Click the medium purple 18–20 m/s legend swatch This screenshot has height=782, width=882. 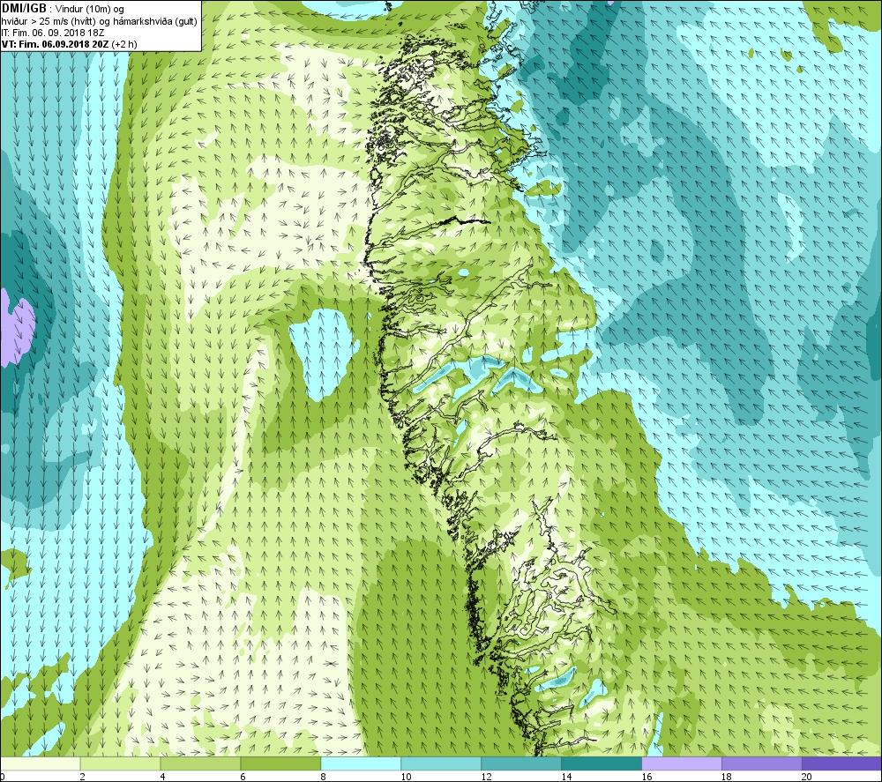point(762,763)
